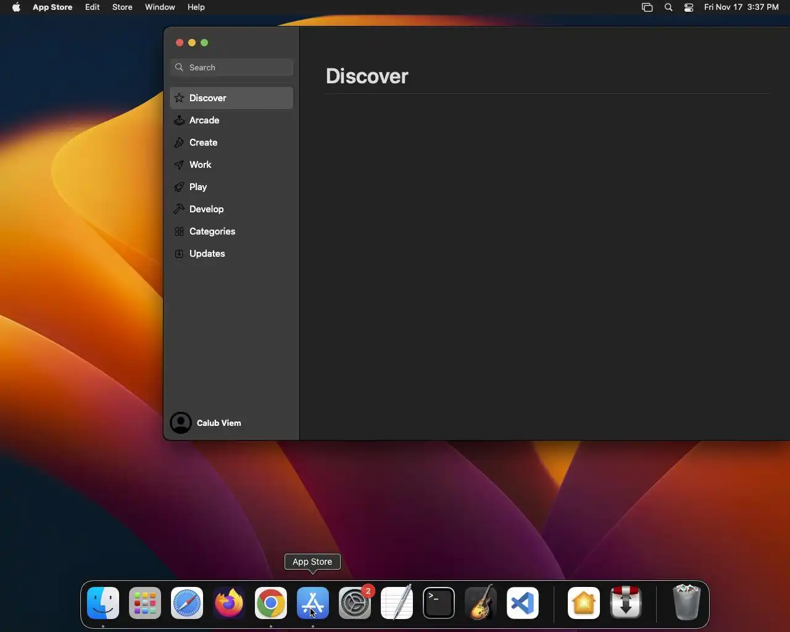Minimize the App Store window
The image size is (790, 632).
point(192,43)
